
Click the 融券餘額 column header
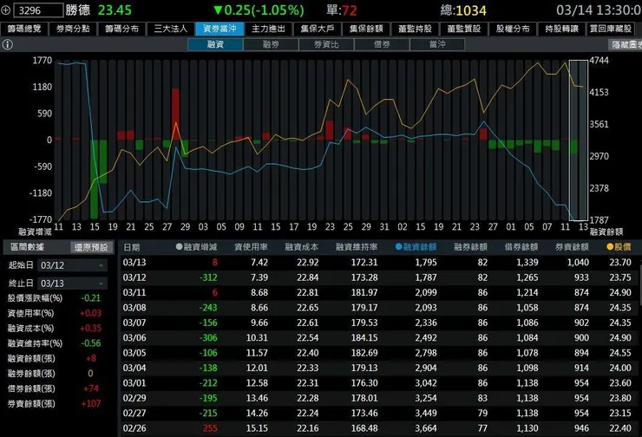tap(470, 247)
